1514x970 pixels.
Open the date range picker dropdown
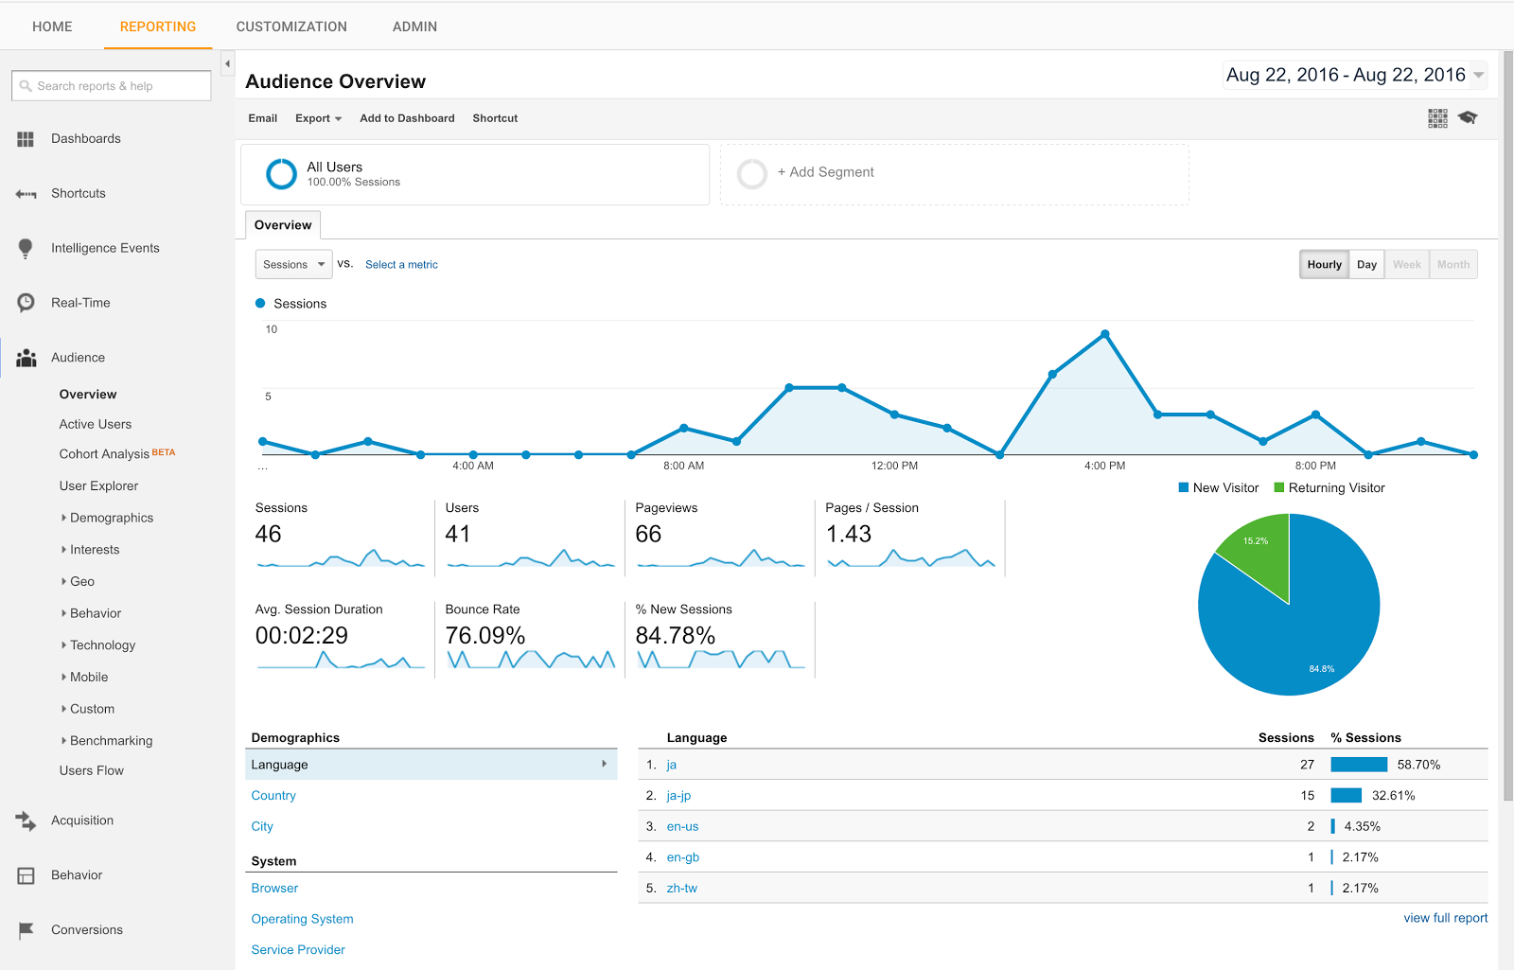pos(1355,75)
